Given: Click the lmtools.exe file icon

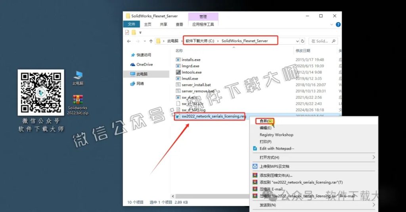Looking at the screenshot, I should pos(178,72).
